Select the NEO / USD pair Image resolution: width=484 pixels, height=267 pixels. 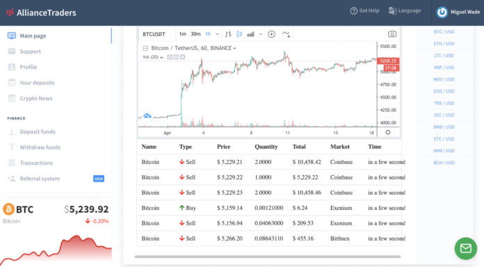click(444, 79)
